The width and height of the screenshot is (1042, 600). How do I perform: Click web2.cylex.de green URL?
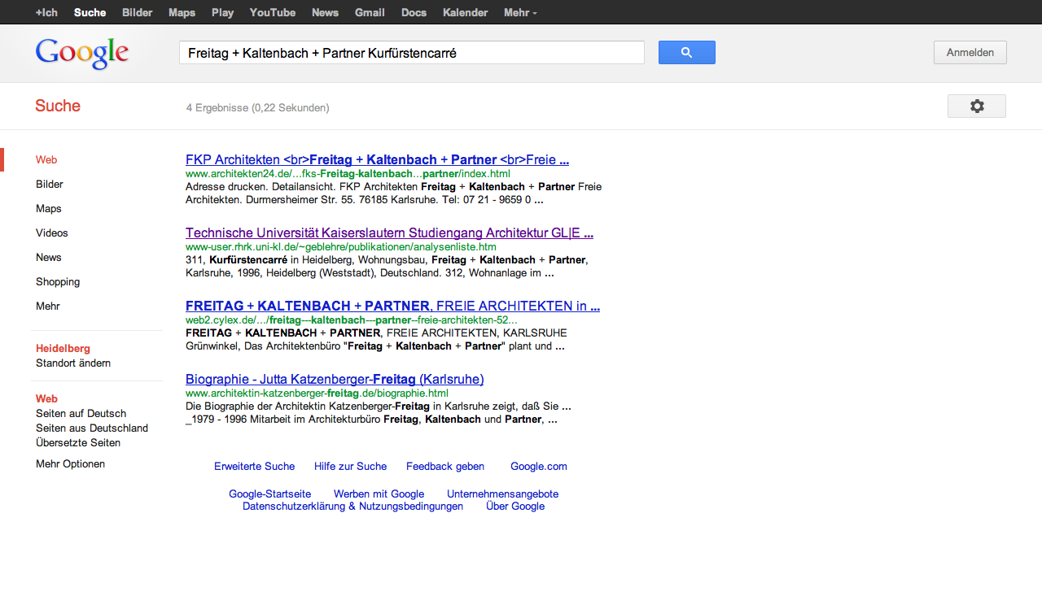[x=351, y=320]
